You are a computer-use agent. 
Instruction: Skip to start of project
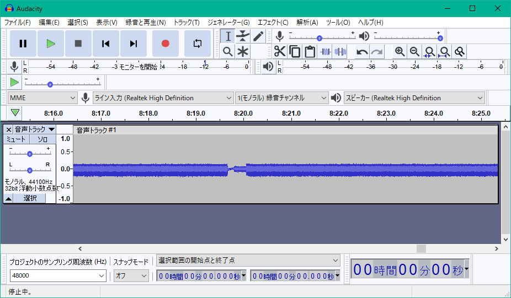pos(105,44)
